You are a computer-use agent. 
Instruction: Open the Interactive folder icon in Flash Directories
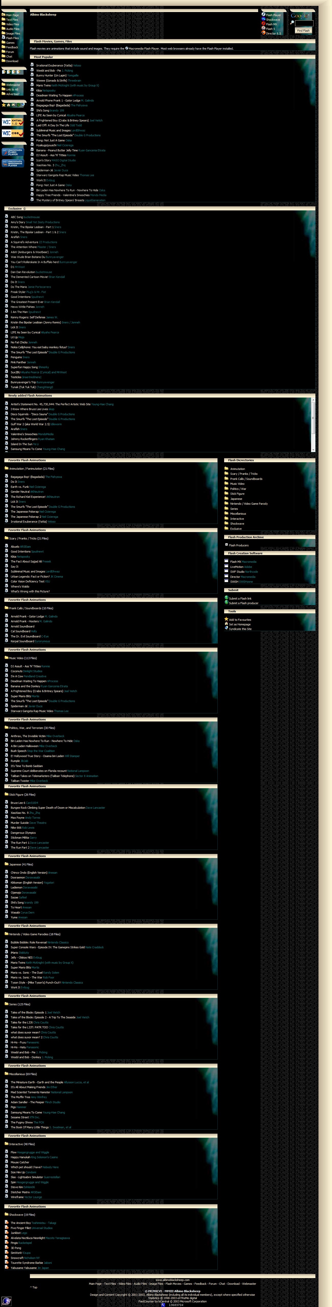point(226,519)
